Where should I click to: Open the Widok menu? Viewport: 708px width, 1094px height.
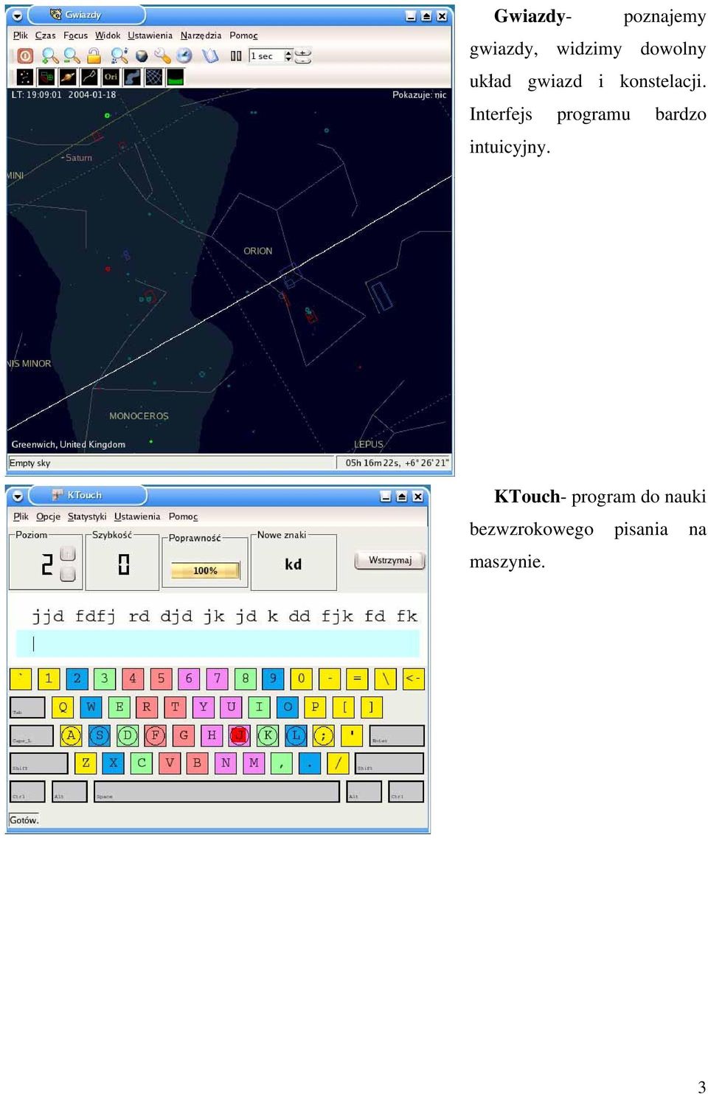[108, 35]
